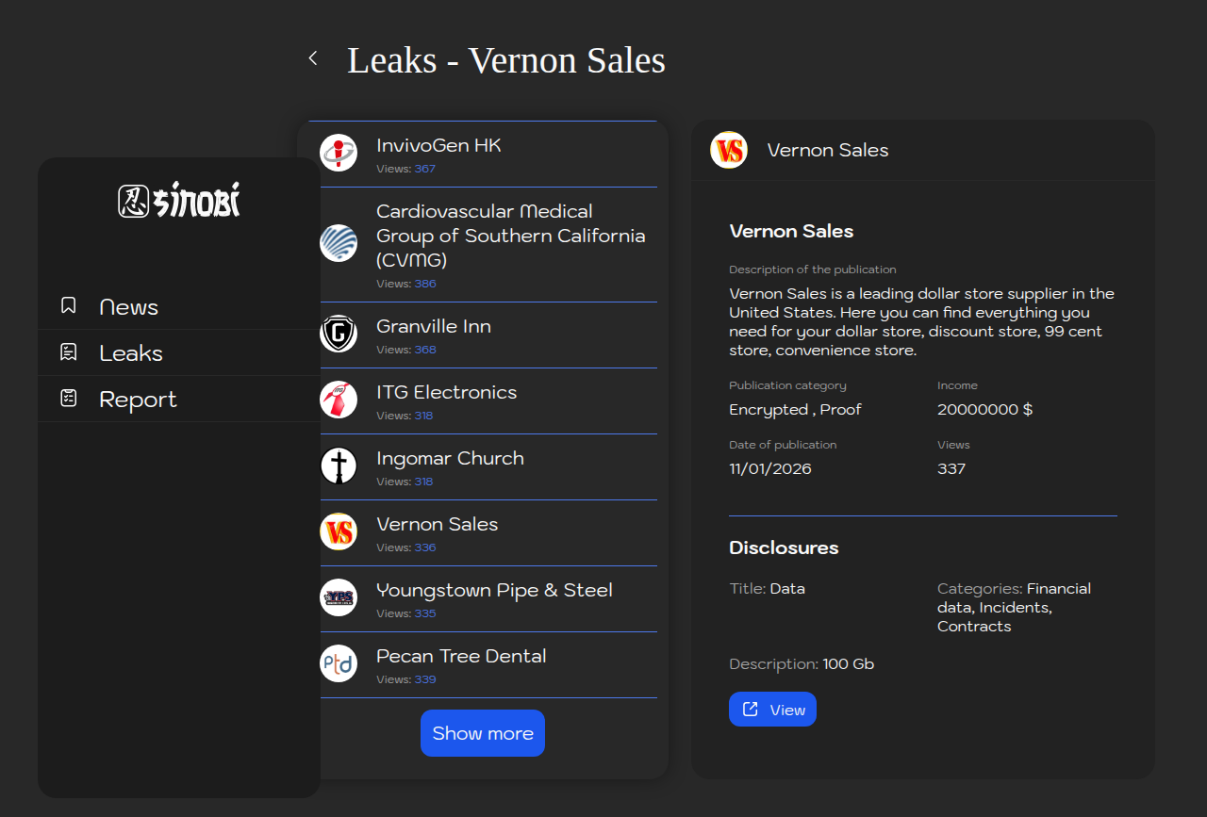This screenshot has width=1207, height=817.
Task: Click the Ingomar Church cross logo
Action: pyautogui.click(x=339, y=466)
